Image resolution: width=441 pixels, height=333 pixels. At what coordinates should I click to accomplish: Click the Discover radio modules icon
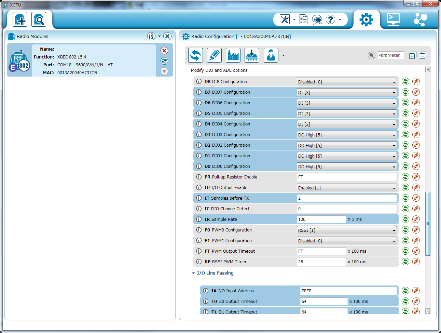pos(39,19)
